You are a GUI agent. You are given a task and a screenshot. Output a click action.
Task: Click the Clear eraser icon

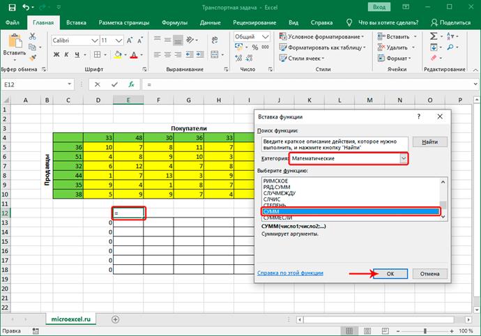(x=434, y=58)
